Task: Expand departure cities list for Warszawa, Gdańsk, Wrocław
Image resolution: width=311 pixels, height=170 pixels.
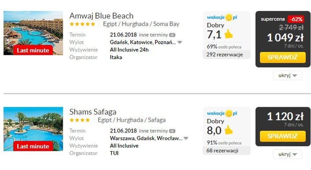Action: (x=186, y=138)
